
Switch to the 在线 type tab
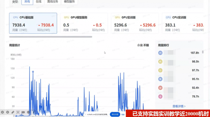tap(39, 2)
